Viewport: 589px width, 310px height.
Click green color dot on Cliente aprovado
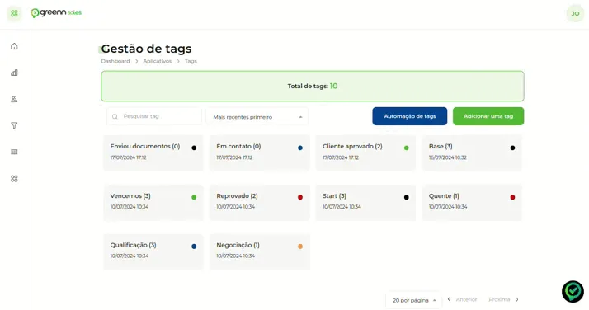pyautogui.click(x=406, y=148)
